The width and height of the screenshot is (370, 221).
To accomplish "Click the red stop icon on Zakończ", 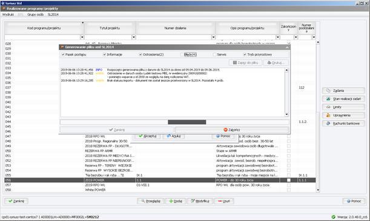I will 225,130.
